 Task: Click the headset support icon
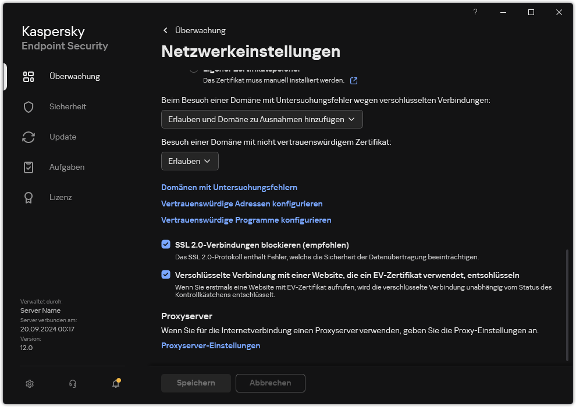point(72,384)
